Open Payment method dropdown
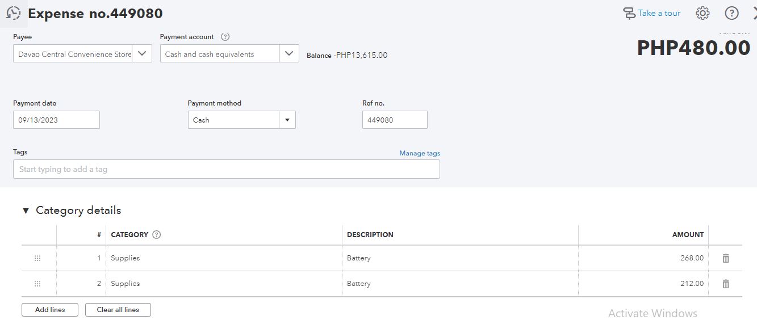The height and width of the screenshot is (320, 757). click(x=287, y=120)
